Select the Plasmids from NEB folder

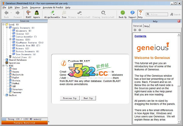(26, 46)
